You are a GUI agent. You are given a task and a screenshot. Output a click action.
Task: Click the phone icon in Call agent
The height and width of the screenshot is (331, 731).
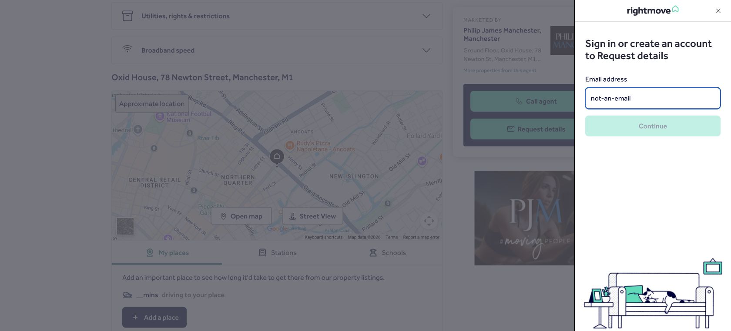[519, 101]
